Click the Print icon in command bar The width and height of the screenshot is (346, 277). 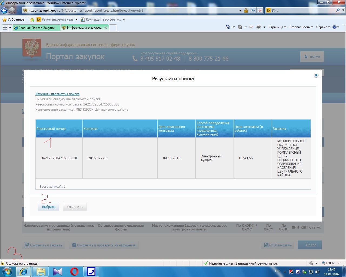pyautogui.click(x=259, y=27)
